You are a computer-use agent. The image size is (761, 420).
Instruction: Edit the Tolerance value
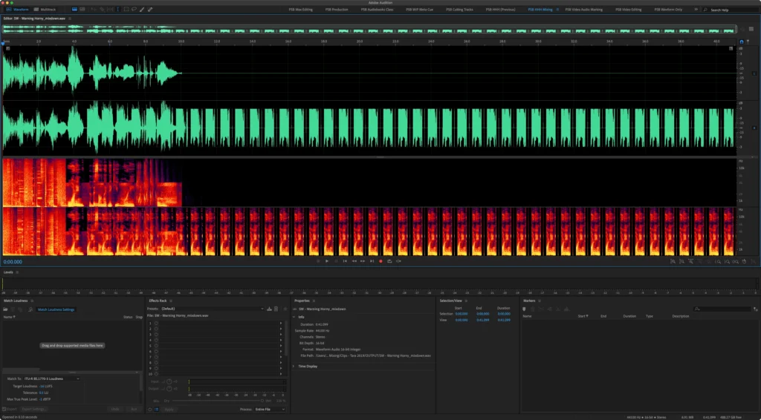pos(42,393)
